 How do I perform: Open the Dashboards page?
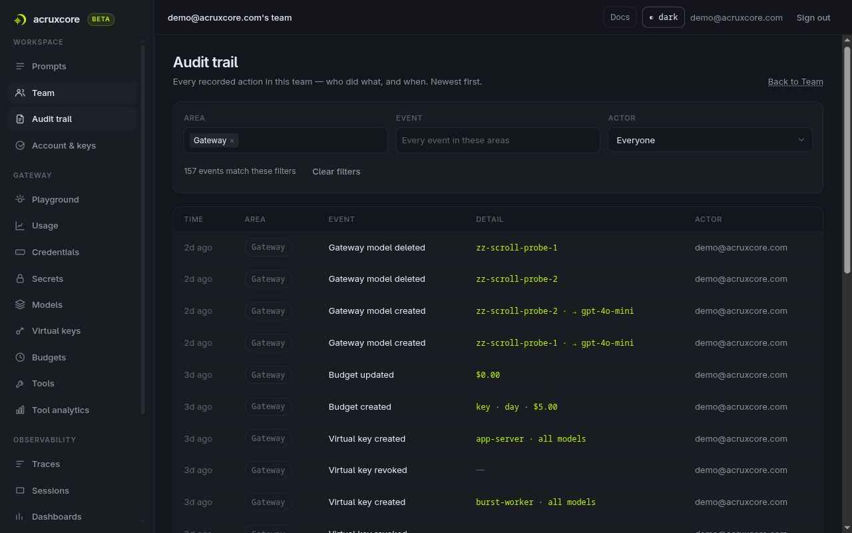(x=73, y=517)
